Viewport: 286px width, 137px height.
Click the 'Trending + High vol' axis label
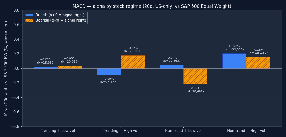point(121,131)
